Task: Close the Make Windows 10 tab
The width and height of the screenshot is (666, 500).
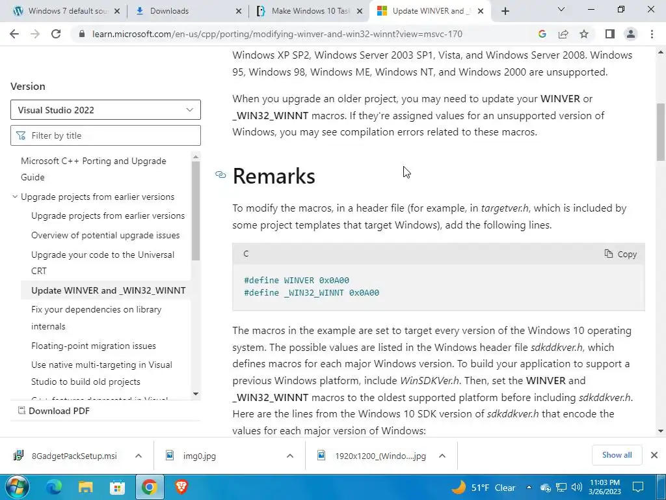Action: [x=359, y=12]
